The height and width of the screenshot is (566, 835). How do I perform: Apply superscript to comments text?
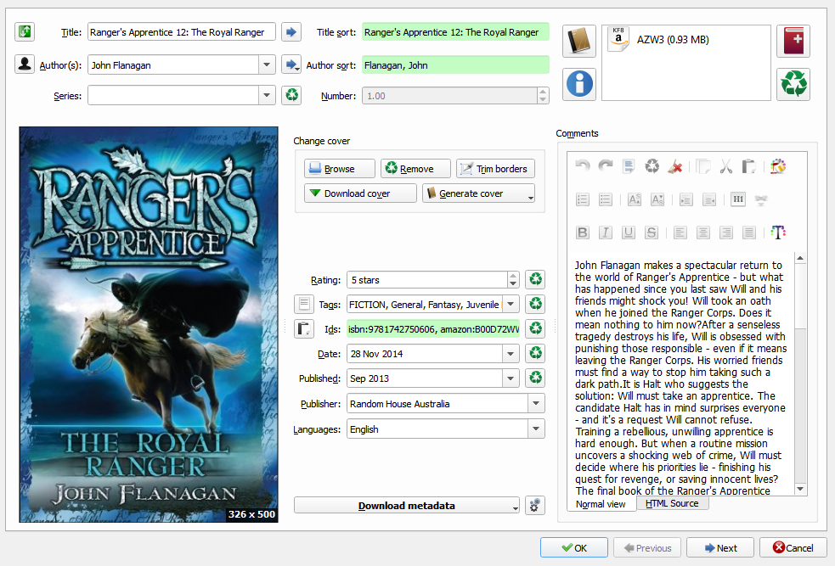(x=635, y=199)
